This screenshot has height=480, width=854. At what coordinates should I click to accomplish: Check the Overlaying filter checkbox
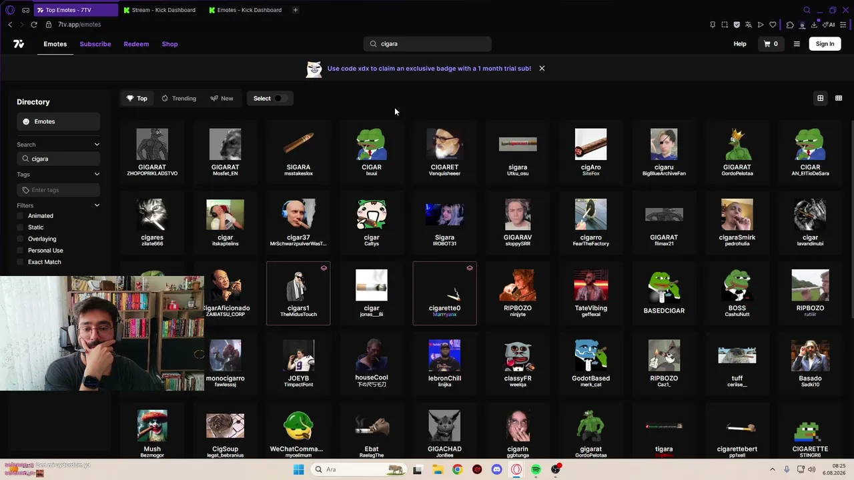point(20,239)
